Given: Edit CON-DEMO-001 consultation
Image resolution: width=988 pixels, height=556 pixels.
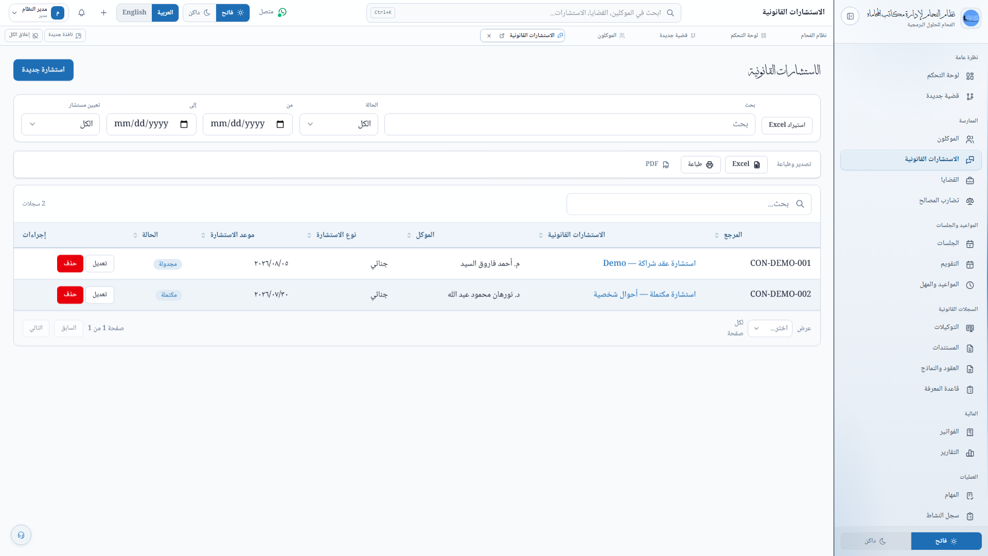Looking at the screenshot, I should pyautogui.click(x=100, y=264).
